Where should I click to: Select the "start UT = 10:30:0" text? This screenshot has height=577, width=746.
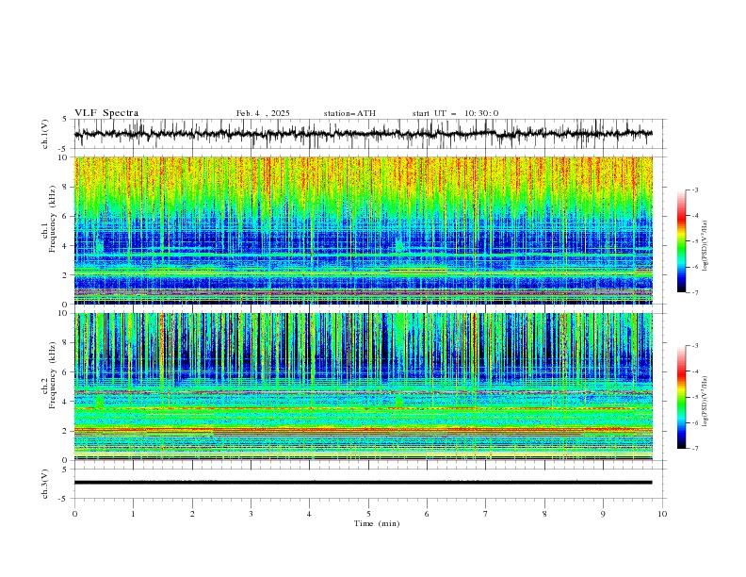pyautogui.click(x=455, y=113)
